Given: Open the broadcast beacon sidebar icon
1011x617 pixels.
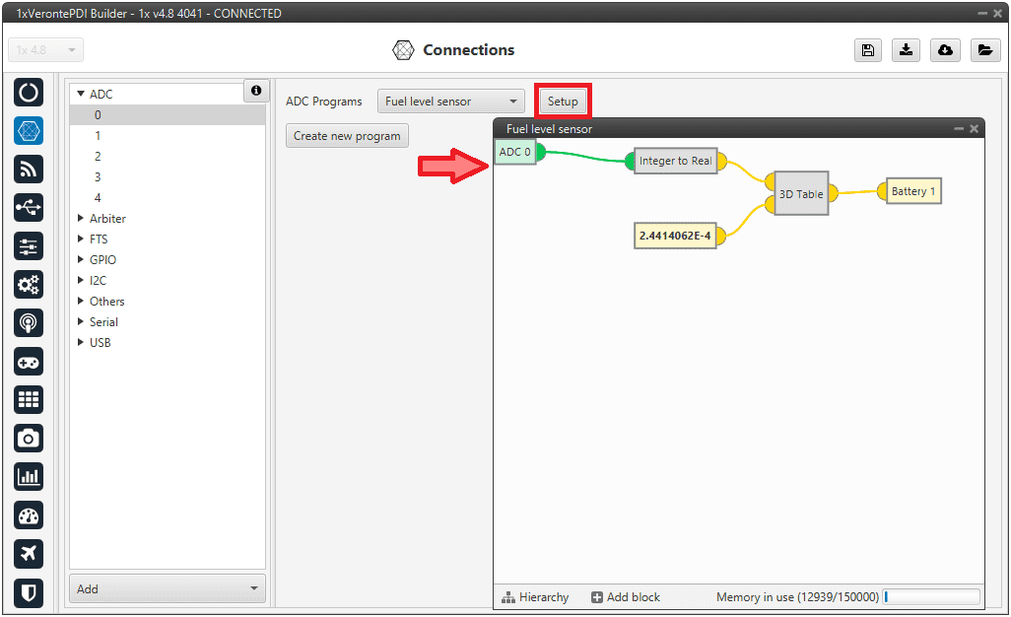Looking at the screenshot, I should (x=29, y=323).
